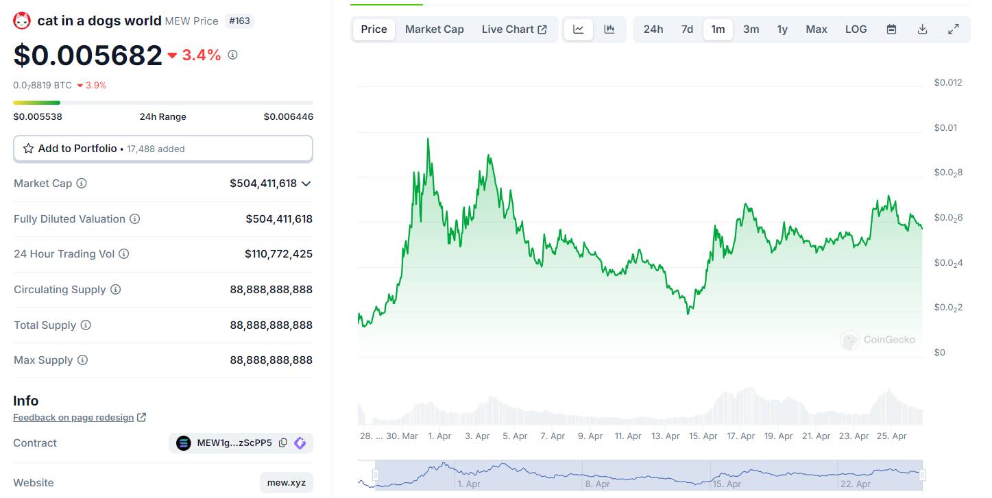The image size is (992, 498).
Task: Copy the MEW contract address
Action: [283, 443]
